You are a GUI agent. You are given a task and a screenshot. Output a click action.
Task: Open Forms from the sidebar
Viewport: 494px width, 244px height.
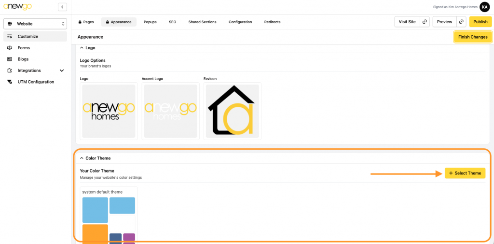click(x=24, y=48)
